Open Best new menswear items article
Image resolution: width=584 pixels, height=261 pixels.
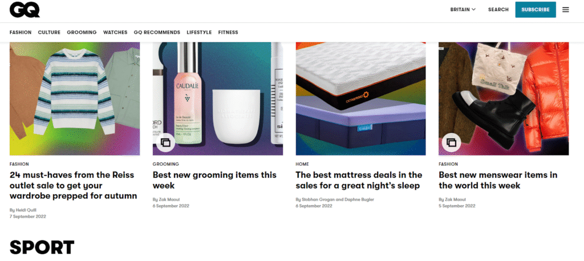coord(498,180)
